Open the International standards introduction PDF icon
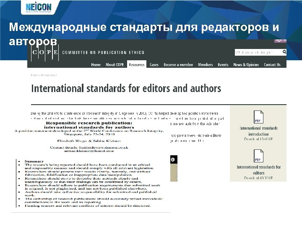 click(258, 117)
